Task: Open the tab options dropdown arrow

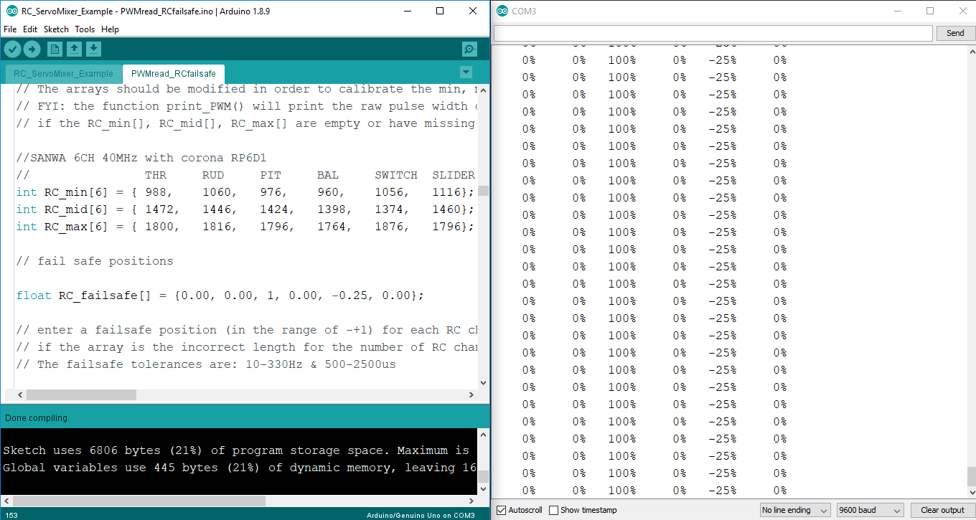Action: pos(466,72)
